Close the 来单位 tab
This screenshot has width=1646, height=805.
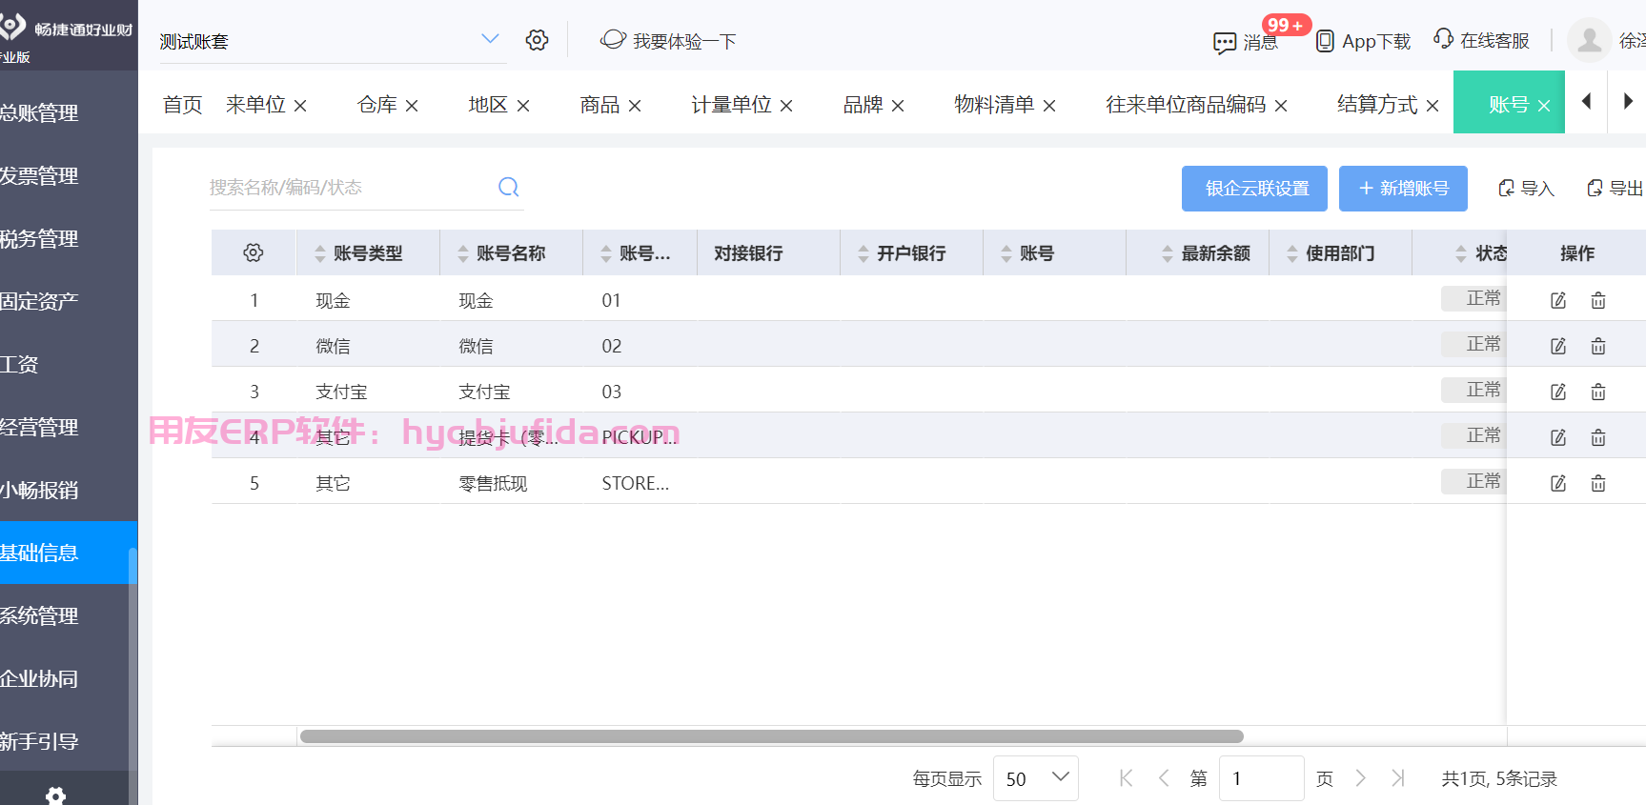[x=300, y=106]
